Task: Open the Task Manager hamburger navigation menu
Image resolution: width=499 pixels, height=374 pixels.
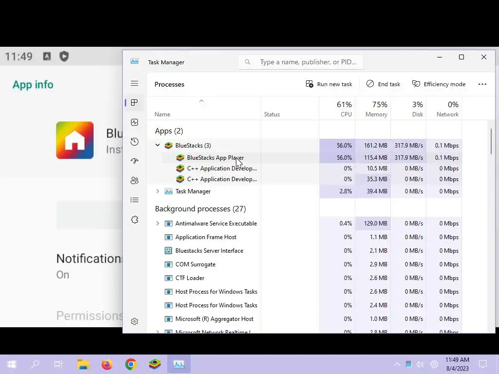Action: coord(134,83)
